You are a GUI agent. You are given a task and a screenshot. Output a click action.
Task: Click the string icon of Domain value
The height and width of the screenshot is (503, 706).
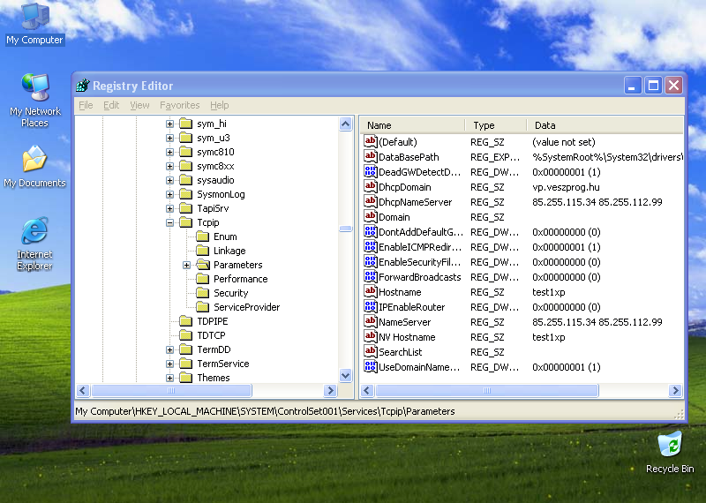[x=370, y=216]
